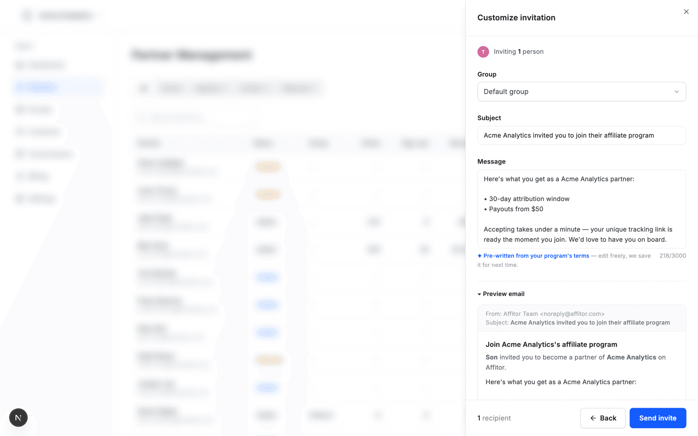Image resolution: width=698 pixels, height=436 pixels.
Task: Collapse the Preview email section
Action: tap(501, 294)
